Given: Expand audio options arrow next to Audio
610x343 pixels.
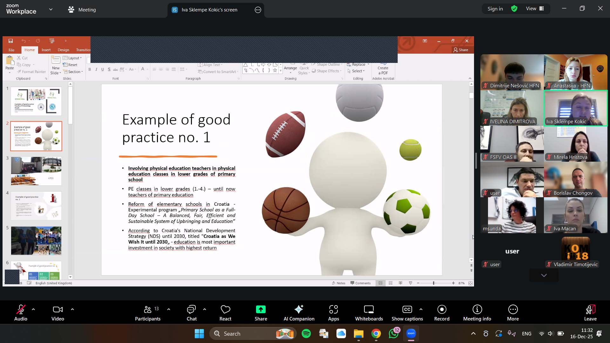Looking at the screenshot, I should point(33,309).
